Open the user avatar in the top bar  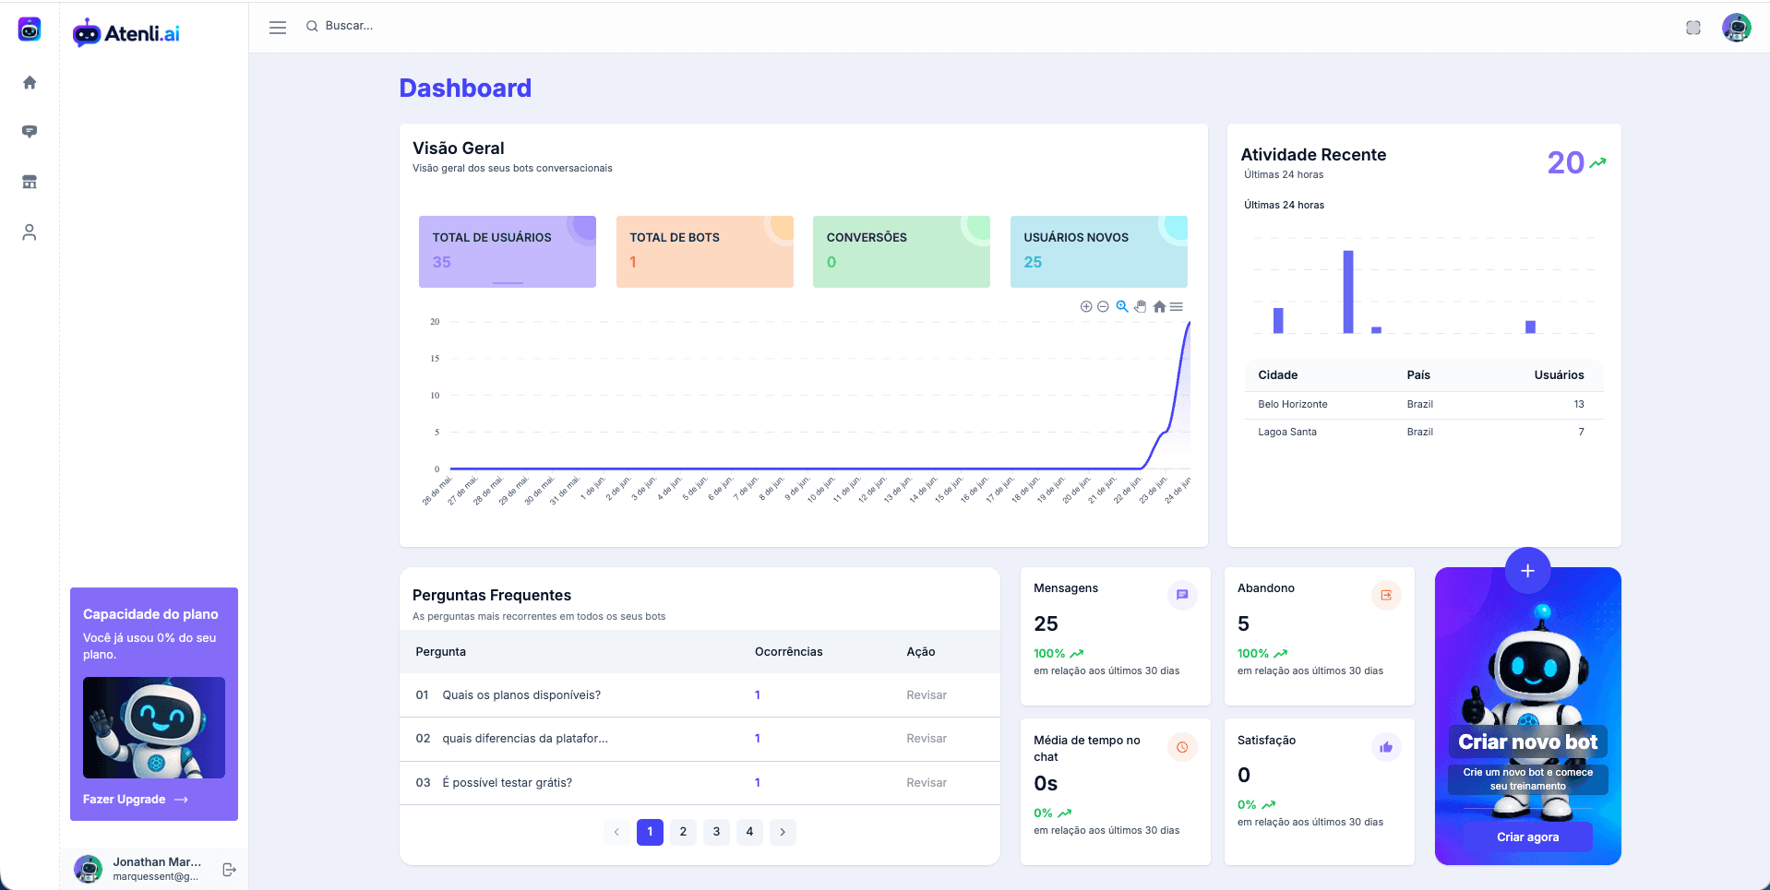click(x=1737, y=28)
